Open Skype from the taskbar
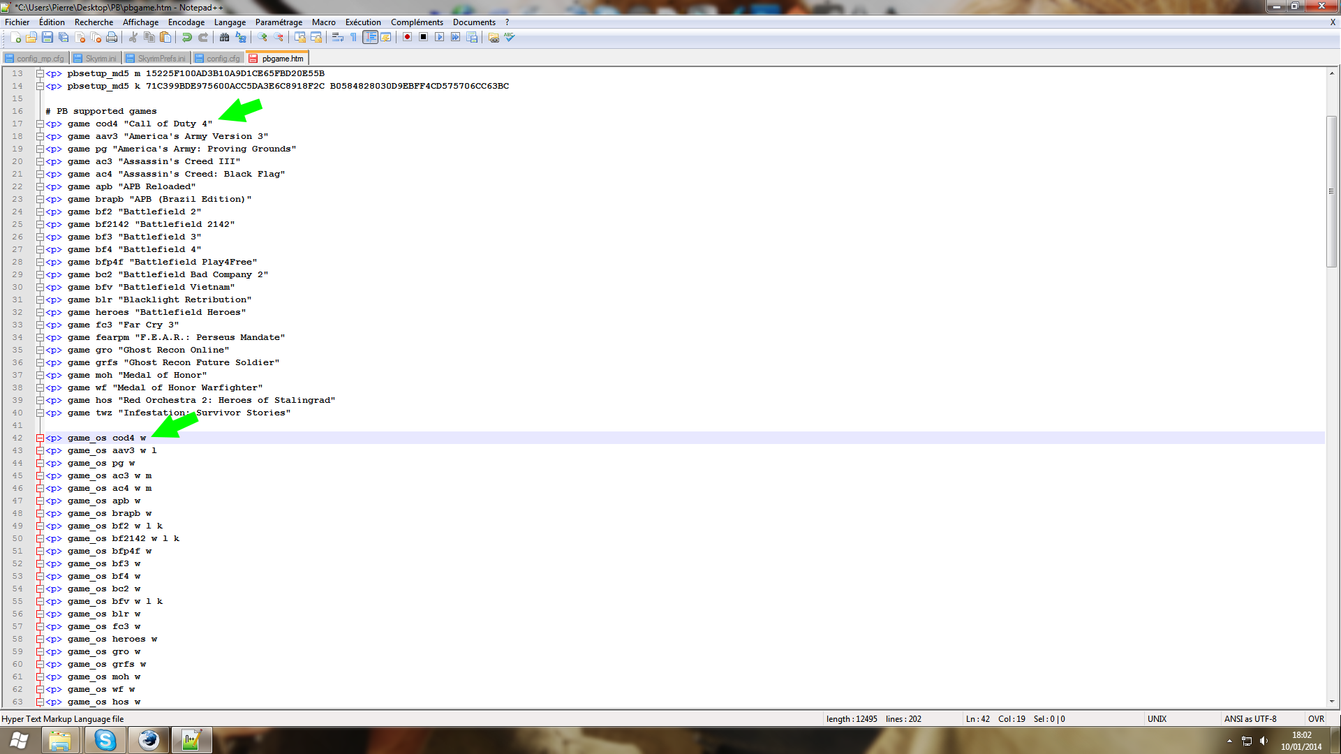The width and height of the screenshot is (1341, 754). pyautogui.click(x=105, y=740)
